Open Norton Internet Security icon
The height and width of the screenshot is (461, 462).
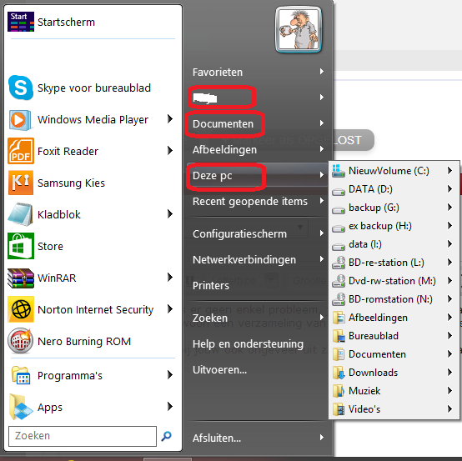pos(21,309)
